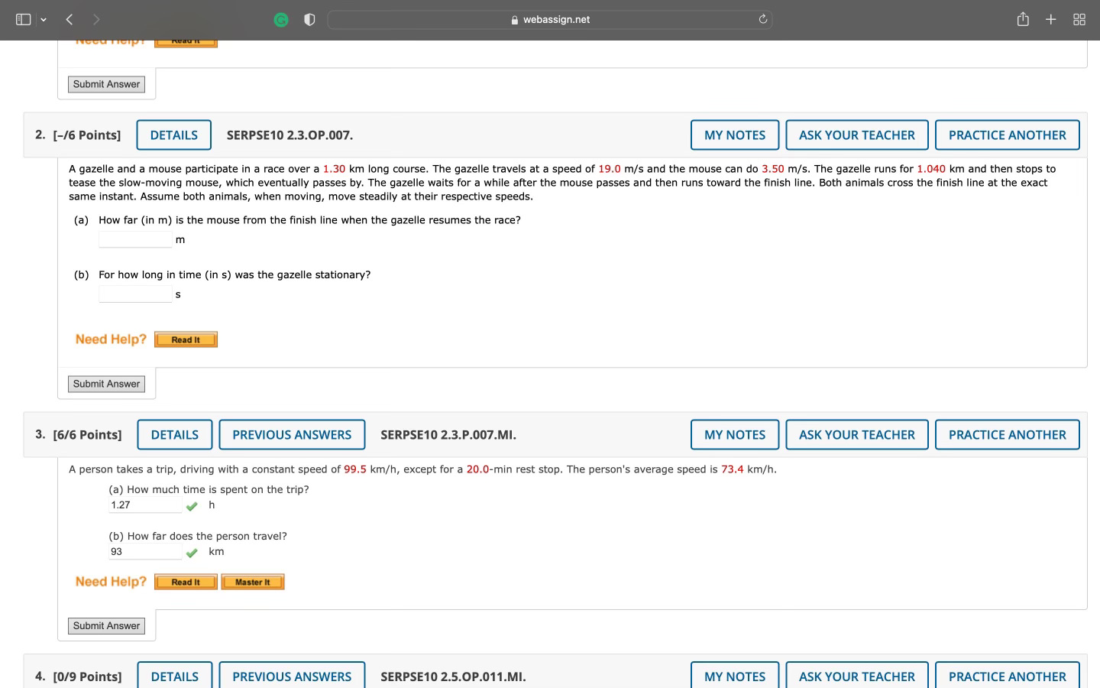Open the sidebar chevron dropdown

(x=44, y=19)
